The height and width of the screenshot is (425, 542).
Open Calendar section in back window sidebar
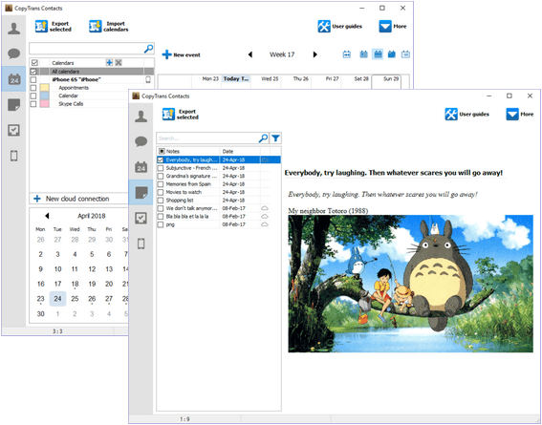coord(13,79)
